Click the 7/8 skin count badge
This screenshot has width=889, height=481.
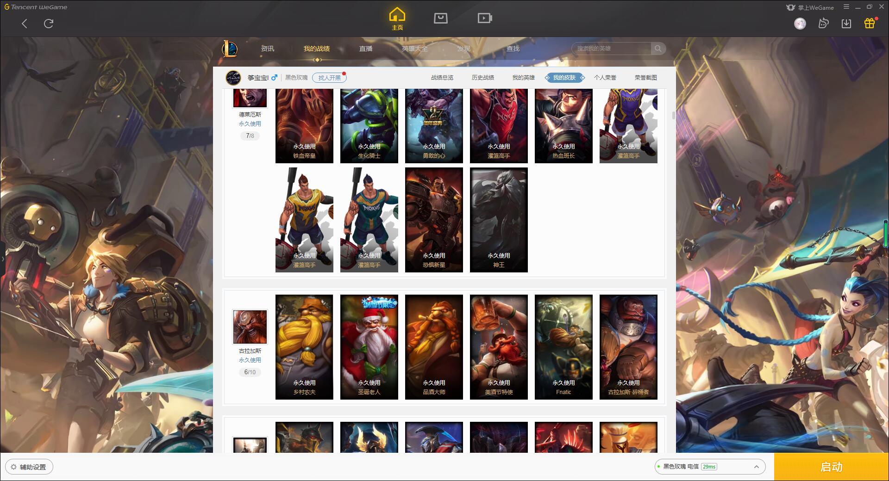point(250,136)
